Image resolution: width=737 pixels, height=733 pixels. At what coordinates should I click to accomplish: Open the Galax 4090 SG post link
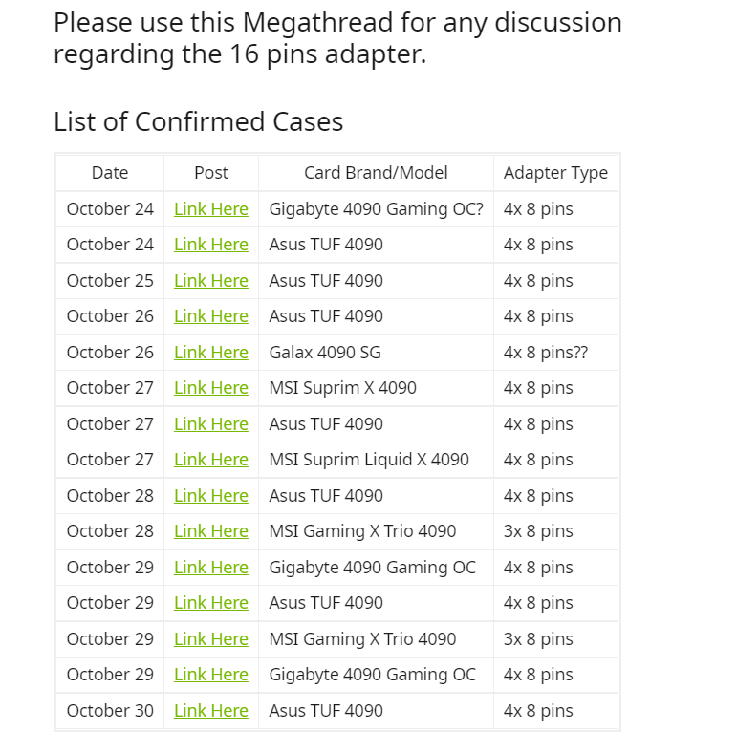210,353
